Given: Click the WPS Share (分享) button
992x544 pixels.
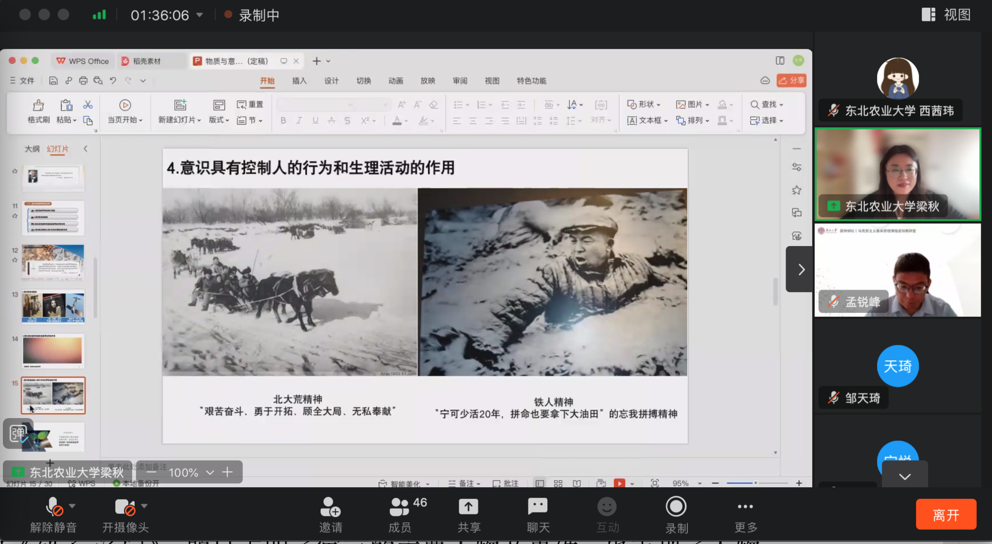Looking at the screenshot, I should [x=791, y=80].
